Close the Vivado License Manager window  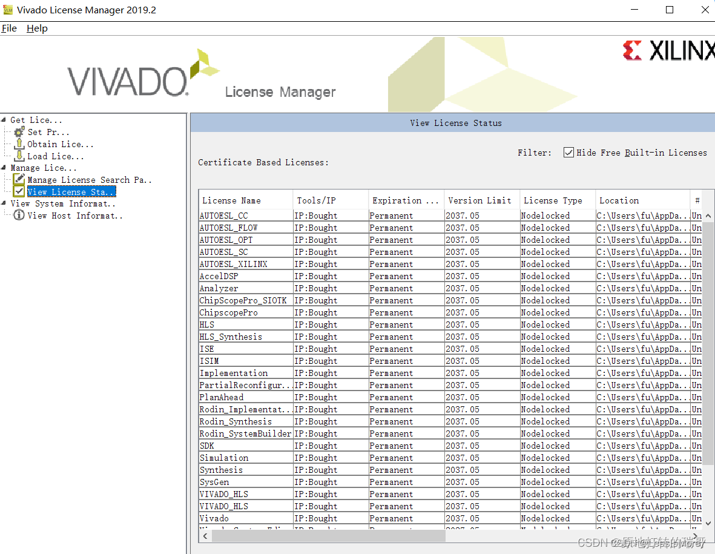(705, 10)
